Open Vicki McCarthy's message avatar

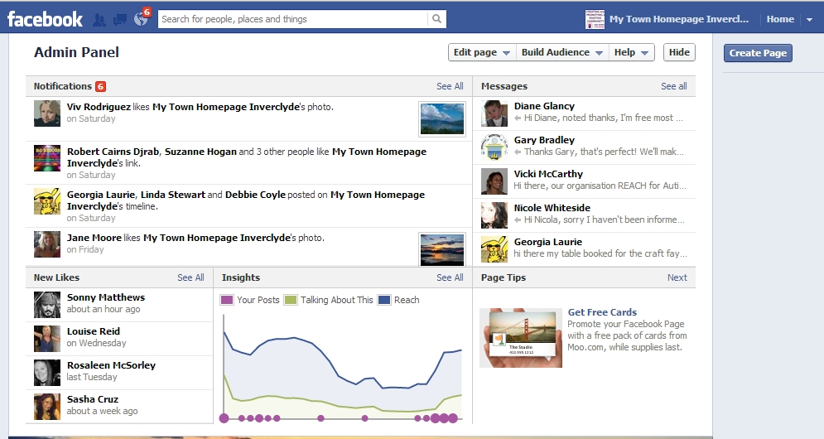coord(494,181)
